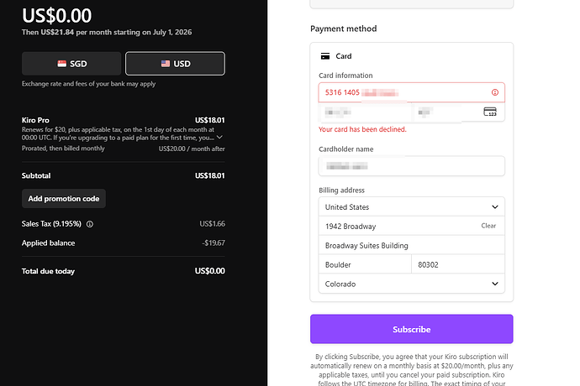This screenshot has height=386, width=580.
Task: Click the card expiry date field
Action: coord(365,112)
